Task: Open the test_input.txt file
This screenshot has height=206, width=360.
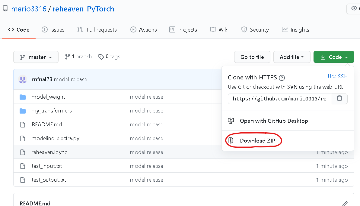Action: 47,166
